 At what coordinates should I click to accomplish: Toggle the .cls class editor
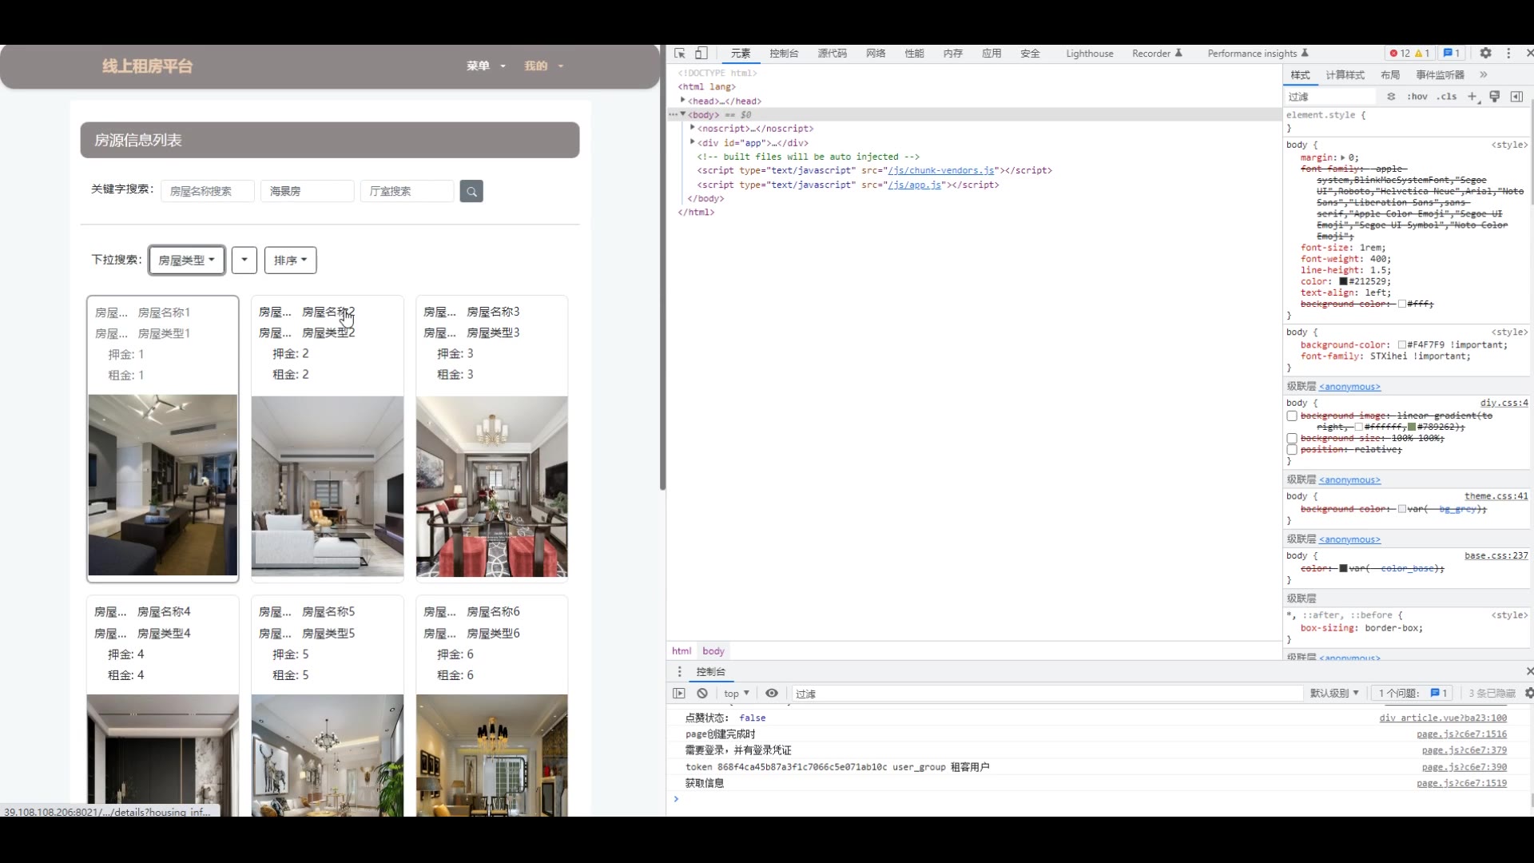(x=1447, y=97)
